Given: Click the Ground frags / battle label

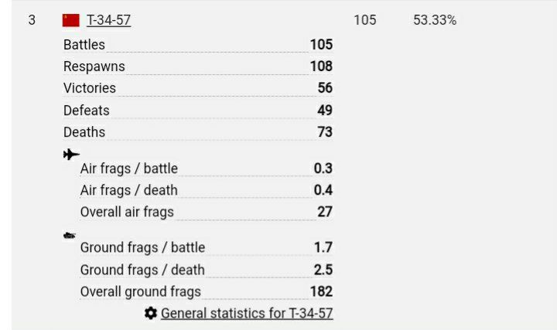Looking at the screenshot, I should [142, 248].
